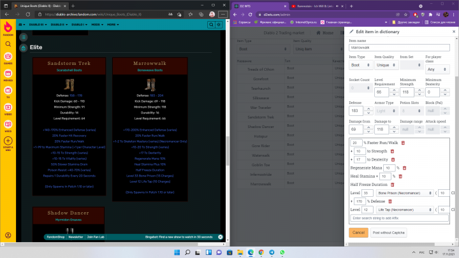Open Fandom home logo in sidebar
The width and height of the screenshot is (459, 258).
[8, 28]
